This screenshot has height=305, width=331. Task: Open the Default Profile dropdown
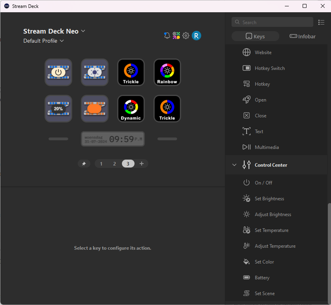(x=43, y=41)
